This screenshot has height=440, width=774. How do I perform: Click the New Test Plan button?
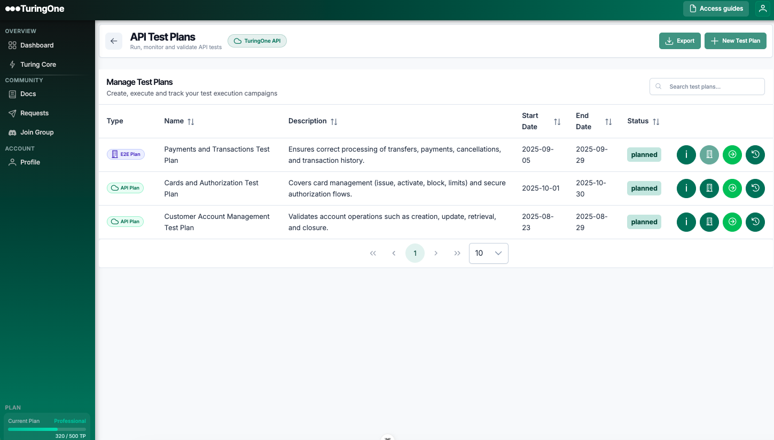pyautogui.click(x=735, y=41)
